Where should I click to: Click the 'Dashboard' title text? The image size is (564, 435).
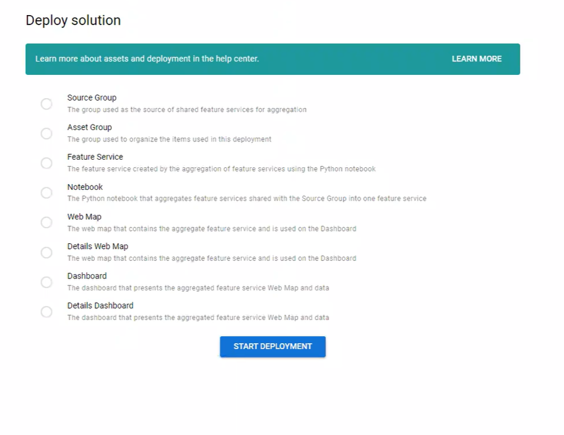pos(87,276)
